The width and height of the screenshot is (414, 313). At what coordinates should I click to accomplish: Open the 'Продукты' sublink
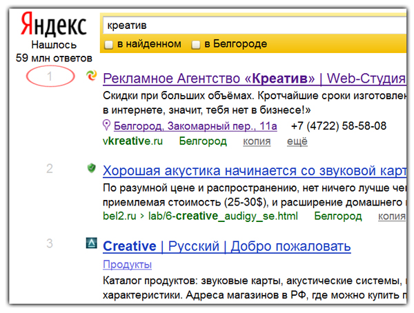[x=127, y=264]
